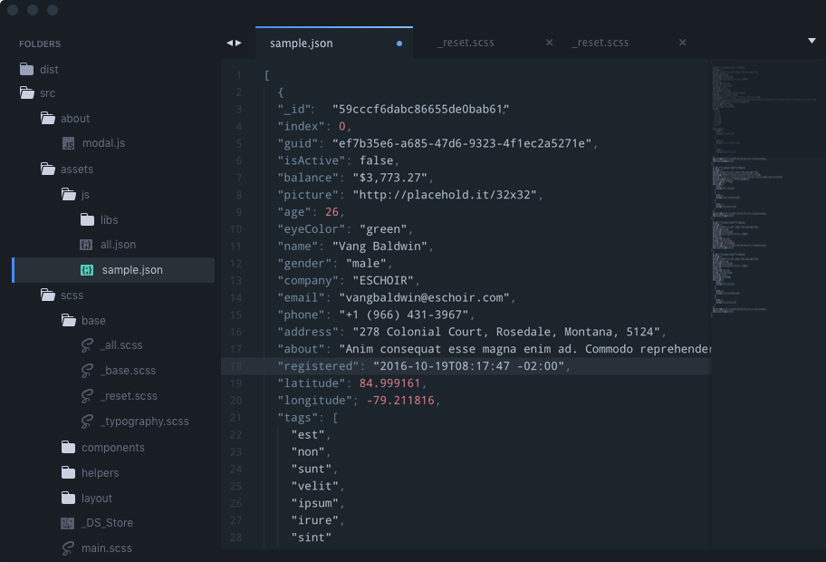
Task: Click the green JSON icon for sample.json
Action: click(87, 270)
